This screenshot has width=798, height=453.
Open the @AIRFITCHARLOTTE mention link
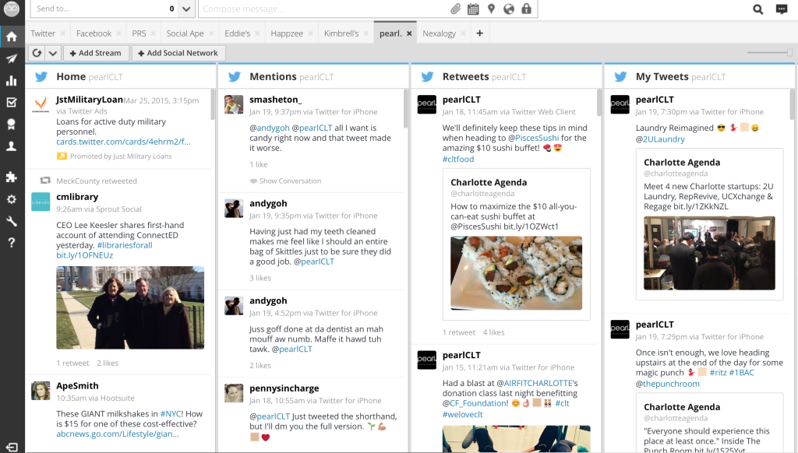535,383
